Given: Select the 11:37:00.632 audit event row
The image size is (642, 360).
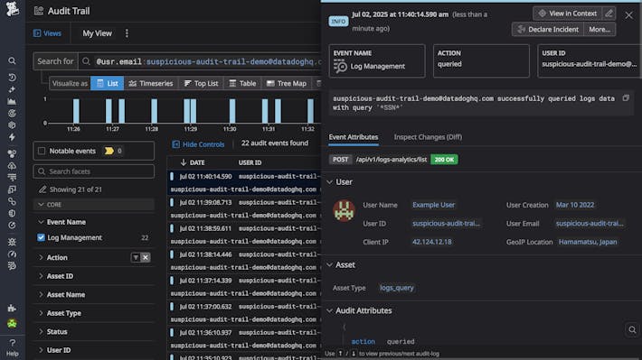Looking at the screenshot, I should coord(244,312).
